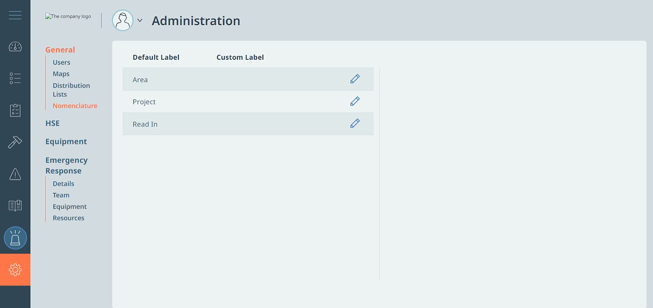
Task: Expand the Equipment main section
Action: coord(66,142)
